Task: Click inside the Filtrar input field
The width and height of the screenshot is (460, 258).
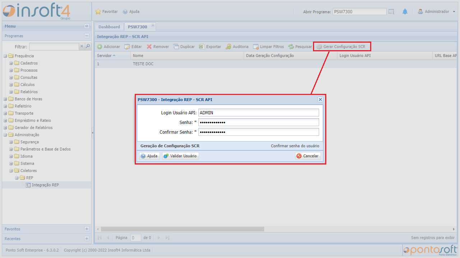Action: (x=54, y=46)
